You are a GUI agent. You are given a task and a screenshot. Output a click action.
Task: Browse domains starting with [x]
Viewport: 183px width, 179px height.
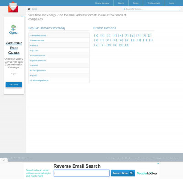pyautogui.click(x=115, y=45)
